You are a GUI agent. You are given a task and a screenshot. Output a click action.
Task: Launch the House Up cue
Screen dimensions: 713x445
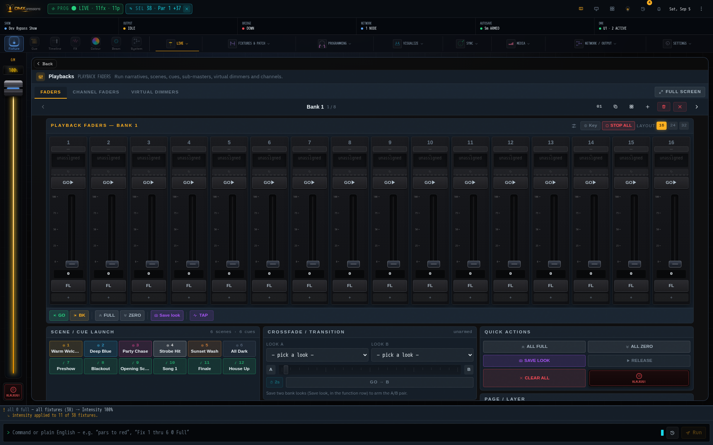(x=239, y=366)
